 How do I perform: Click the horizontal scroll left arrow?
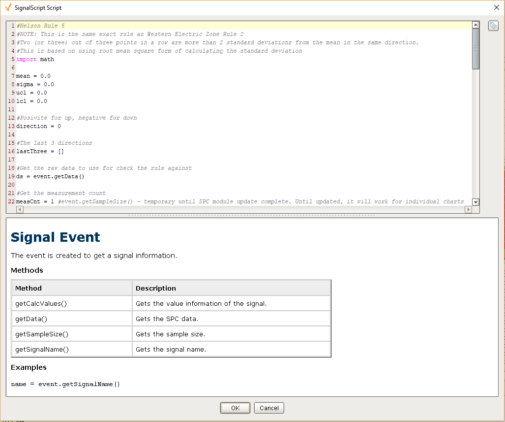coord(19,209)
